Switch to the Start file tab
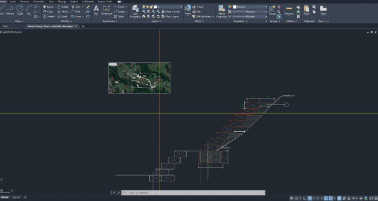 click(5, 26)
